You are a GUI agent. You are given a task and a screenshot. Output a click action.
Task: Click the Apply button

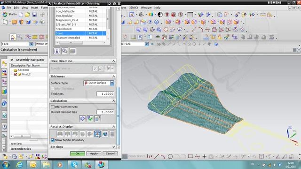94,154
